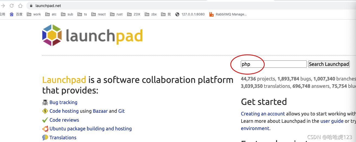The width and height of the screenshot is (356, 142).
Task: Click the browser forward arrow
Action: 3,6
